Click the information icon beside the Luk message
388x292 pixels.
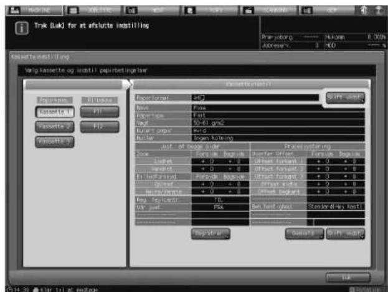(x=22, y=27)
